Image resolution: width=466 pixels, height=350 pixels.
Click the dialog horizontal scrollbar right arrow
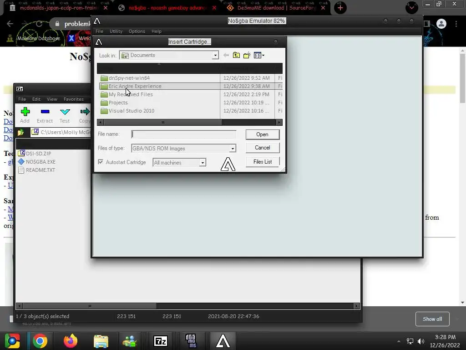coord(279,122)
